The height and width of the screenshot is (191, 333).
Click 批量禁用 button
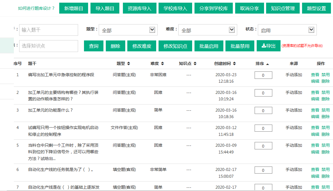[x=240, y=46]
